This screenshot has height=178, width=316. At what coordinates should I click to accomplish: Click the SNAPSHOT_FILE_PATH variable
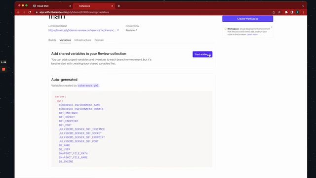click(73, 153)
